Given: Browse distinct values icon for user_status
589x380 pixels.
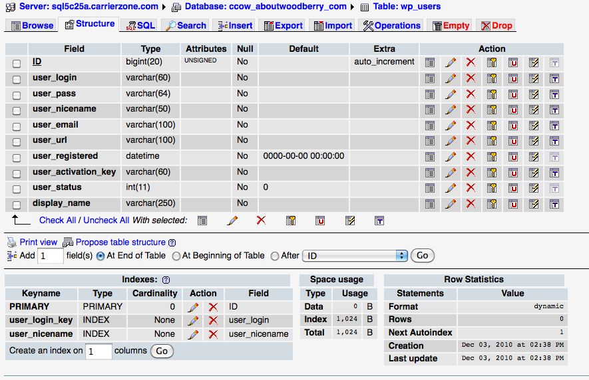Looking at the screenshot, I should coord(430,188).
